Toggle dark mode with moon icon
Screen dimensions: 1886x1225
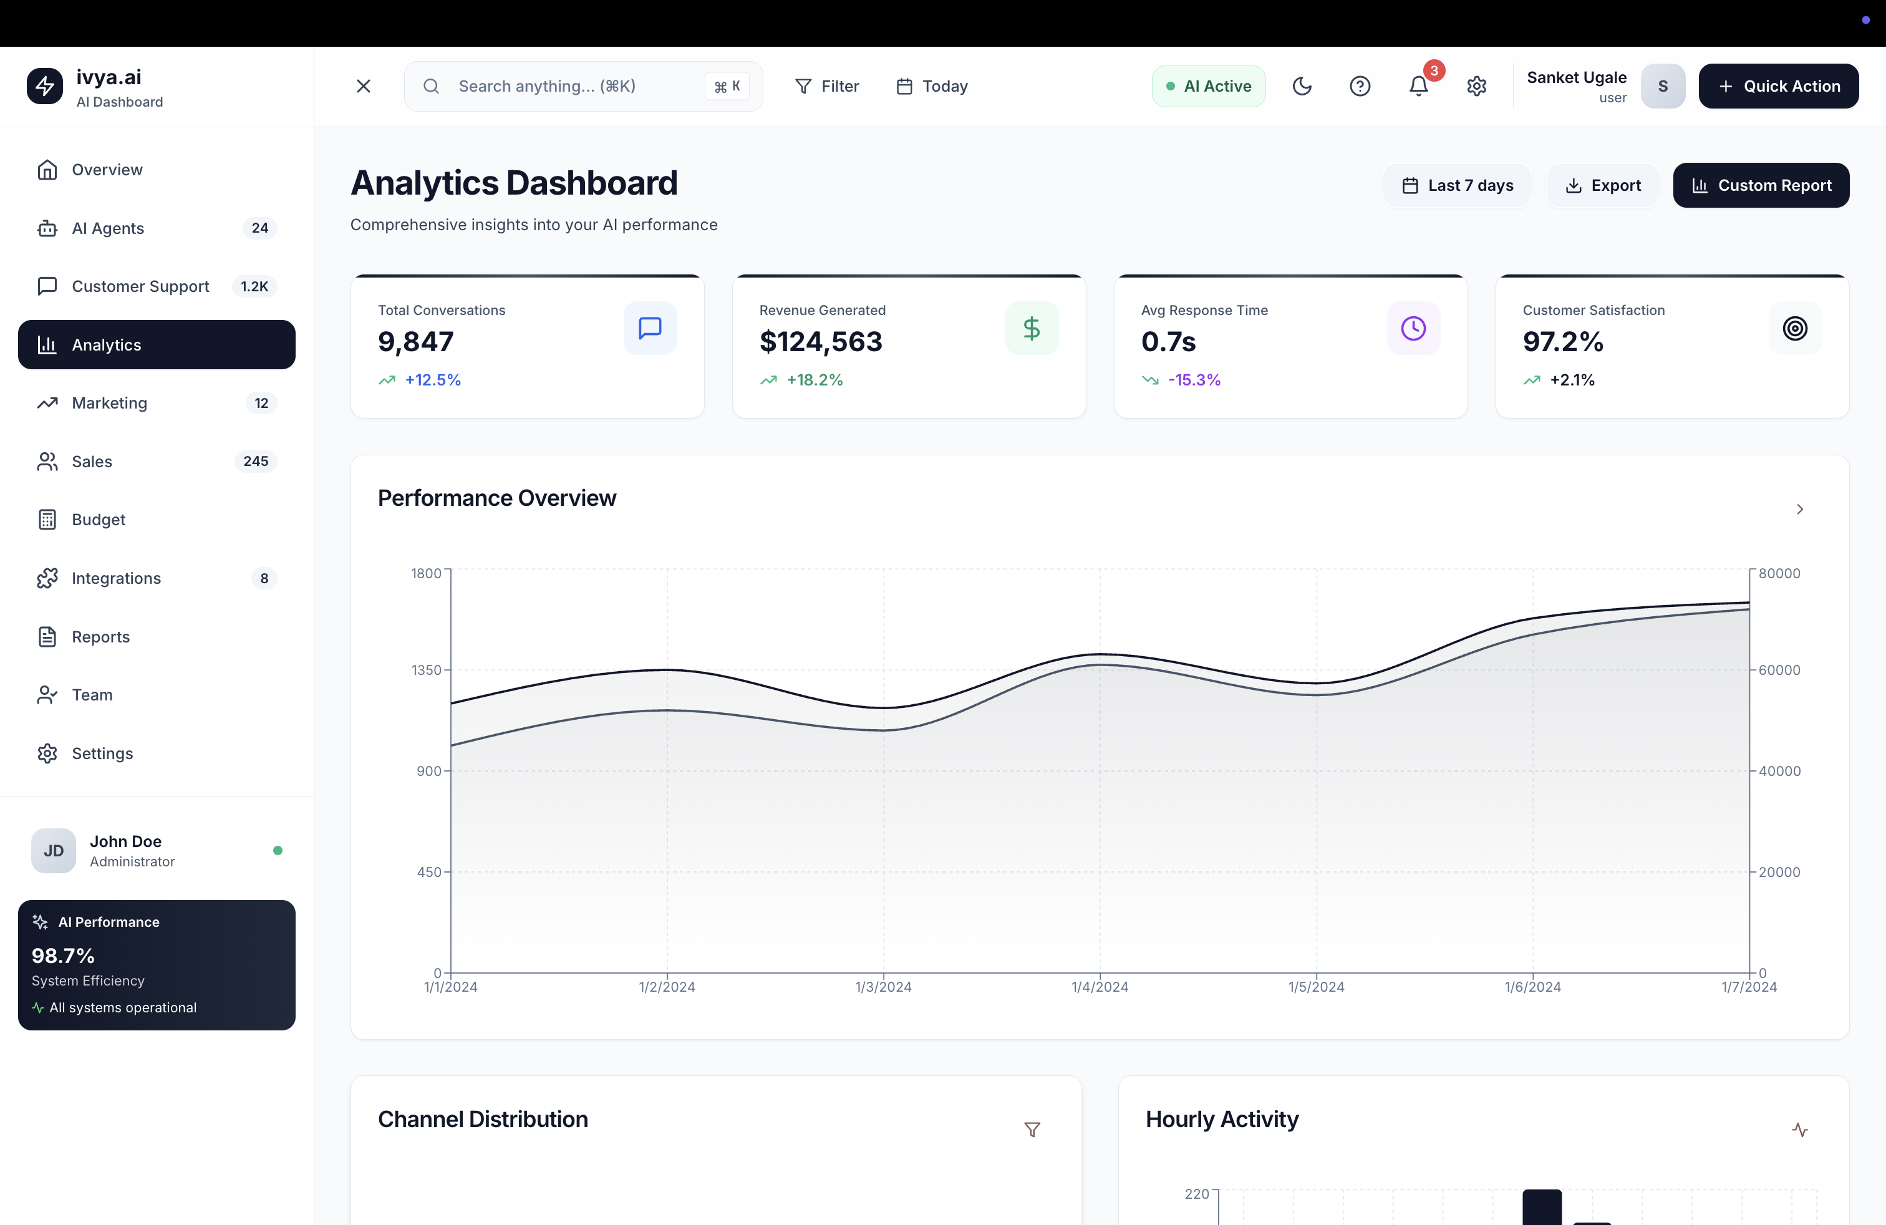pyautogui.click(x=1302, y=86)
